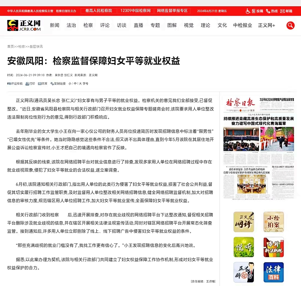Viewport: 301px width, 286px height.
Task: Click the red search magnifier icon
Action: point(290,25)
